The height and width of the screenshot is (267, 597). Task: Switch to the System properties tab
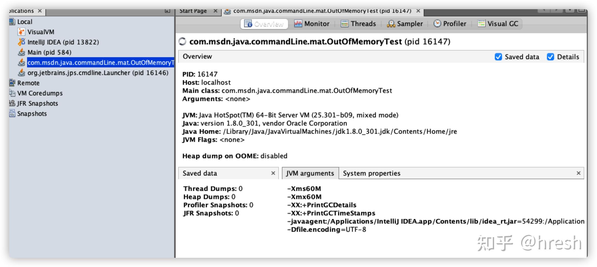pos(372,173)
